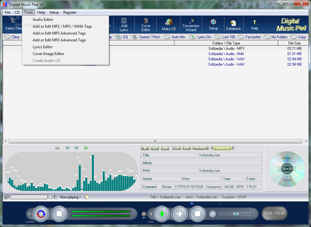Image resolution: width=311 pixels, height=227 pixels.
Task: Click the green refresh icon above the visualizer
Action: pyautogui.click(x=86, y=148)
